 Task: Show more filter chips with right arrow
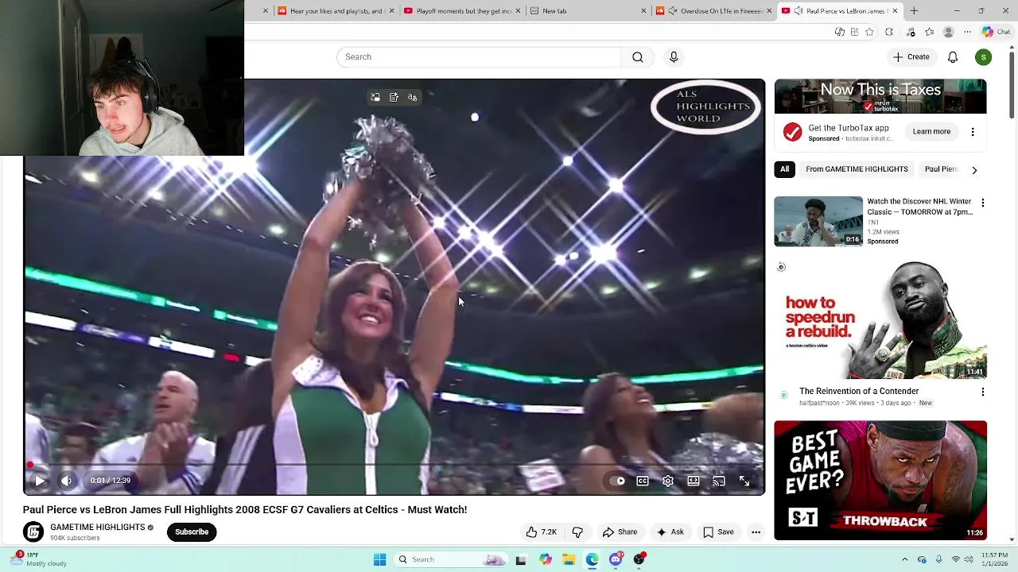(974, 170)
